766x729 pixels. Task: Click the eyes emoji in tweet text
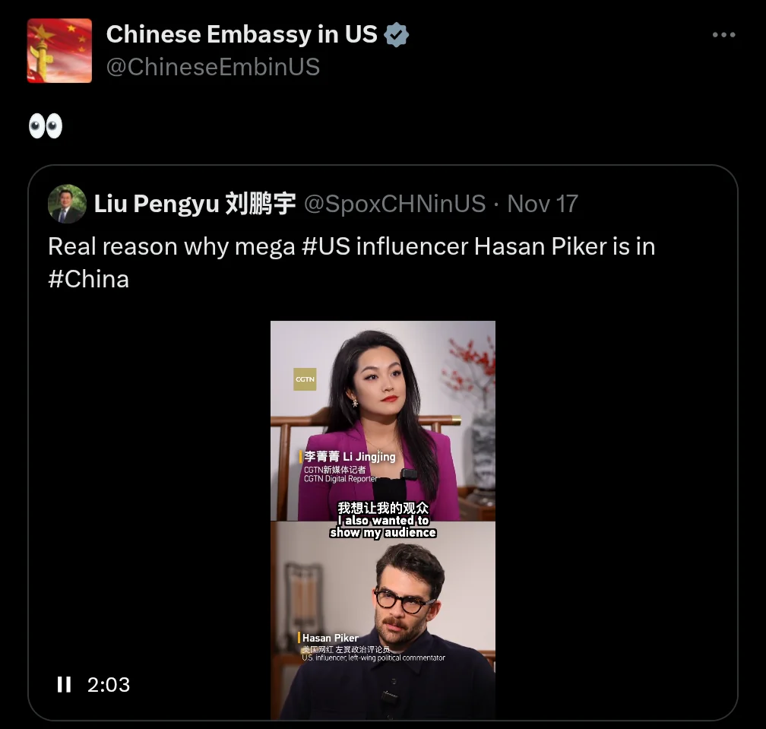[x=46, y=126]
